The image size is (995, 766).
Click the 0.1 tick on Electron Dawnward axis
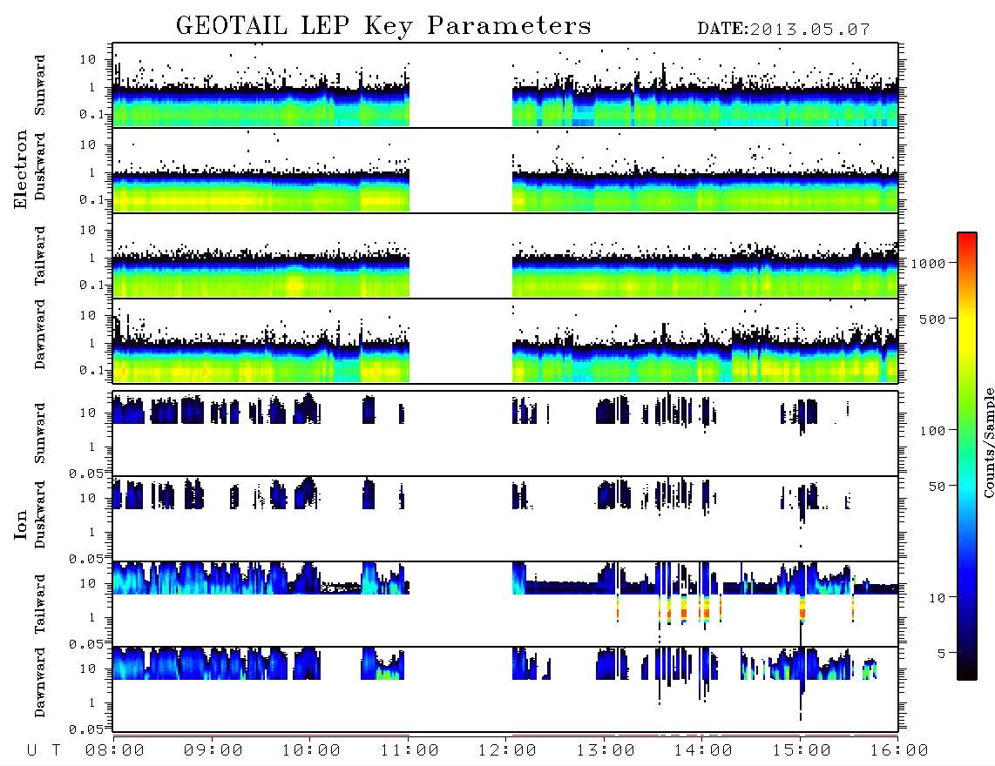point(91,370)
